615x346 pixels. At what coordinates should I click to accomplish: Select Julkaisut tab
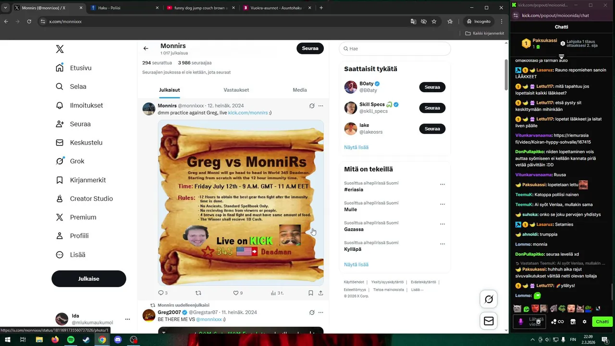click(x=170, y=90)
